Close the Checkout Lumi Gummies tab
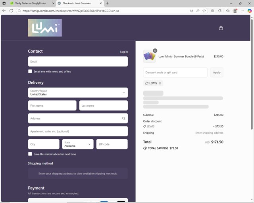This screenshot has width=254, height=203. (101, 3)
